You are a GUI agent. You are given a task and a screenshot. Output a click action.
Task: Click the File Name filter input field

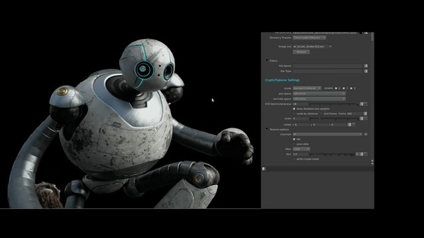(327, 66)
